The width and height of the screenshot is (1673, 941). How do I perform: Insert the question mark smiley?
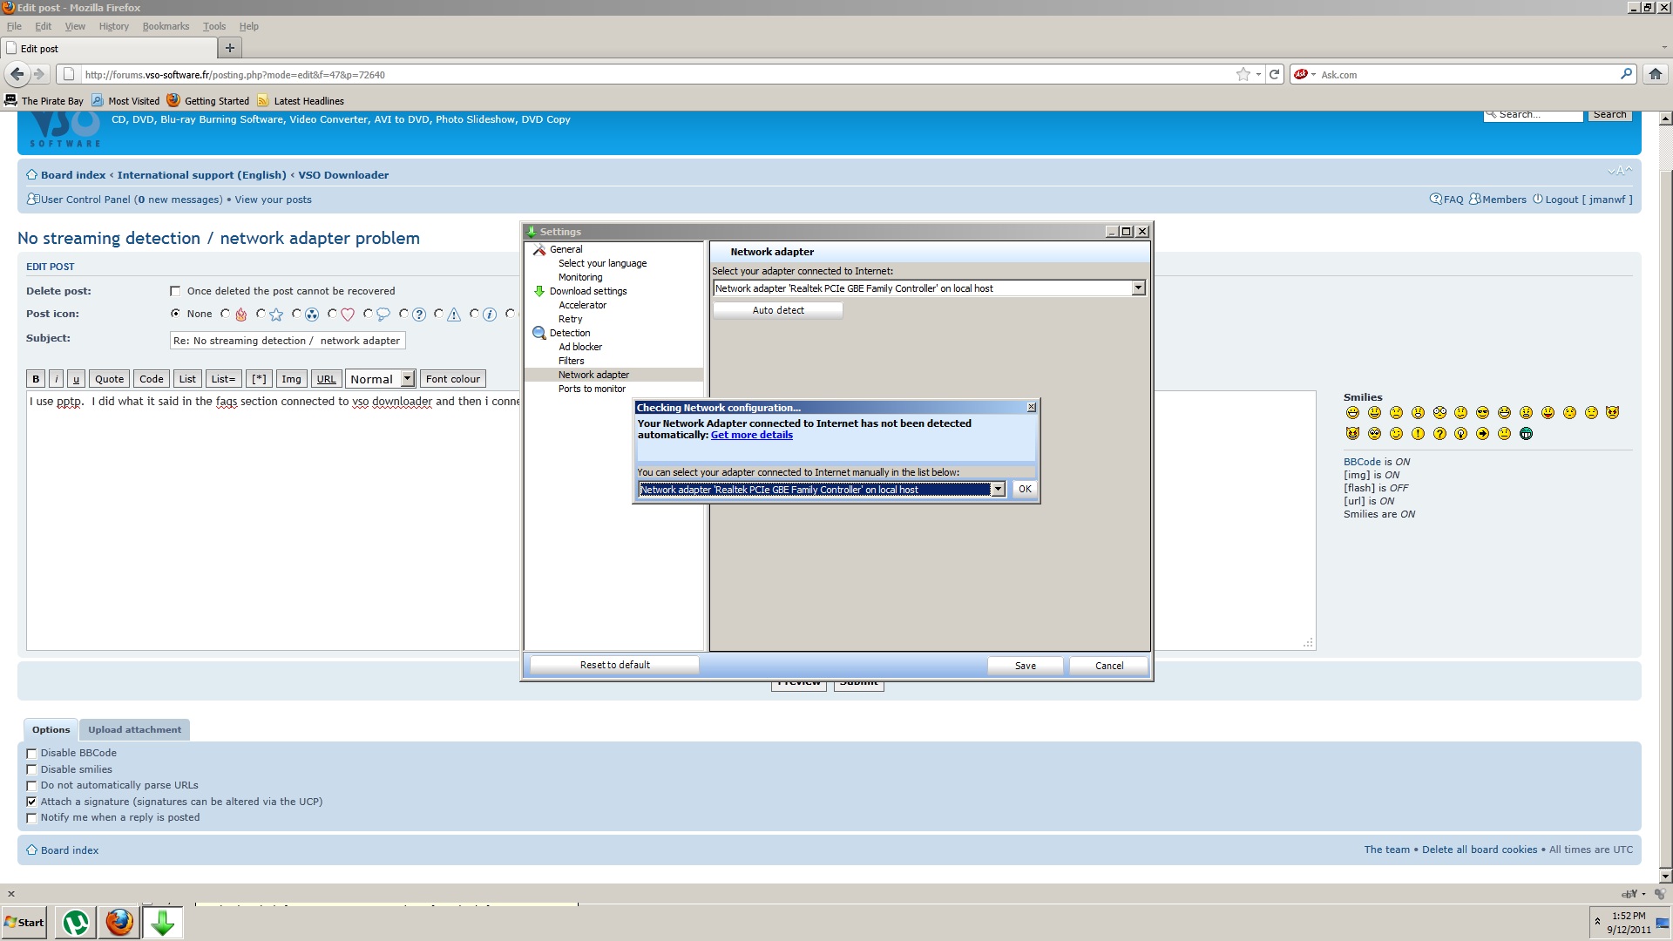(x=1439, y=433)
